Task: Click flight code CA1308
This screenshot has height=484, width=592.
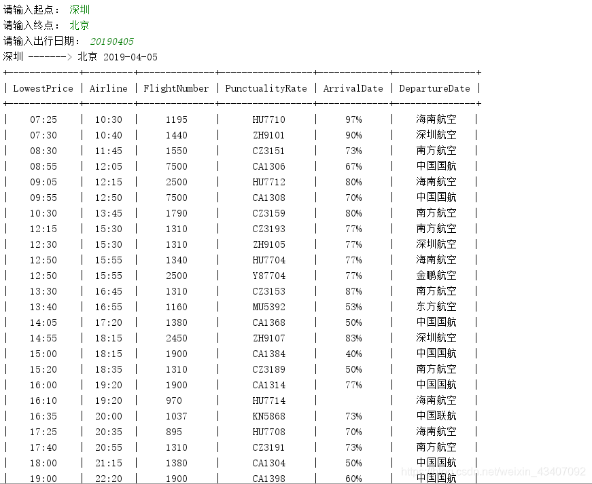Action: pyautogui.click(x=269, y=198)
